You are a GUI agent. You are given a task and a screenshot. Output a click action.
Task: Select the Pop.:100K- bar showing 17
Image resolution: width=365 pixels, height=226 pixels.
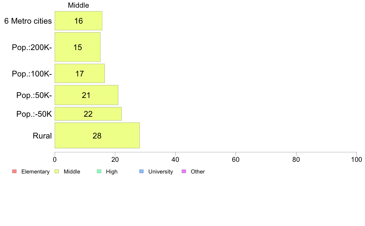80,73
